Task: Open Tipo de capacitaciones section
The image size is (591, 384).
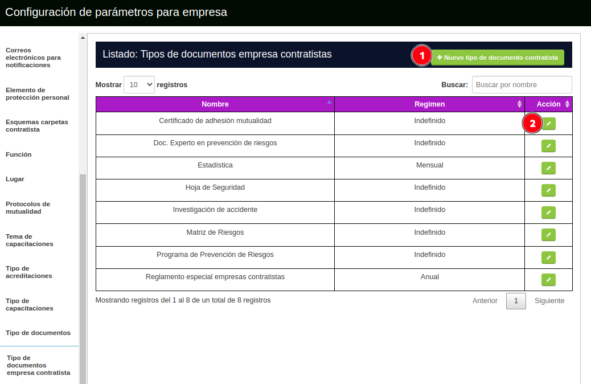Action: click(x=30, y=305)
